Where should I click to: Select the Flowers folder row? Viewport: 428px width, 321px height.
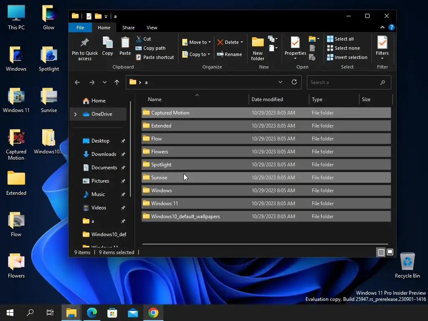[266, 151]
